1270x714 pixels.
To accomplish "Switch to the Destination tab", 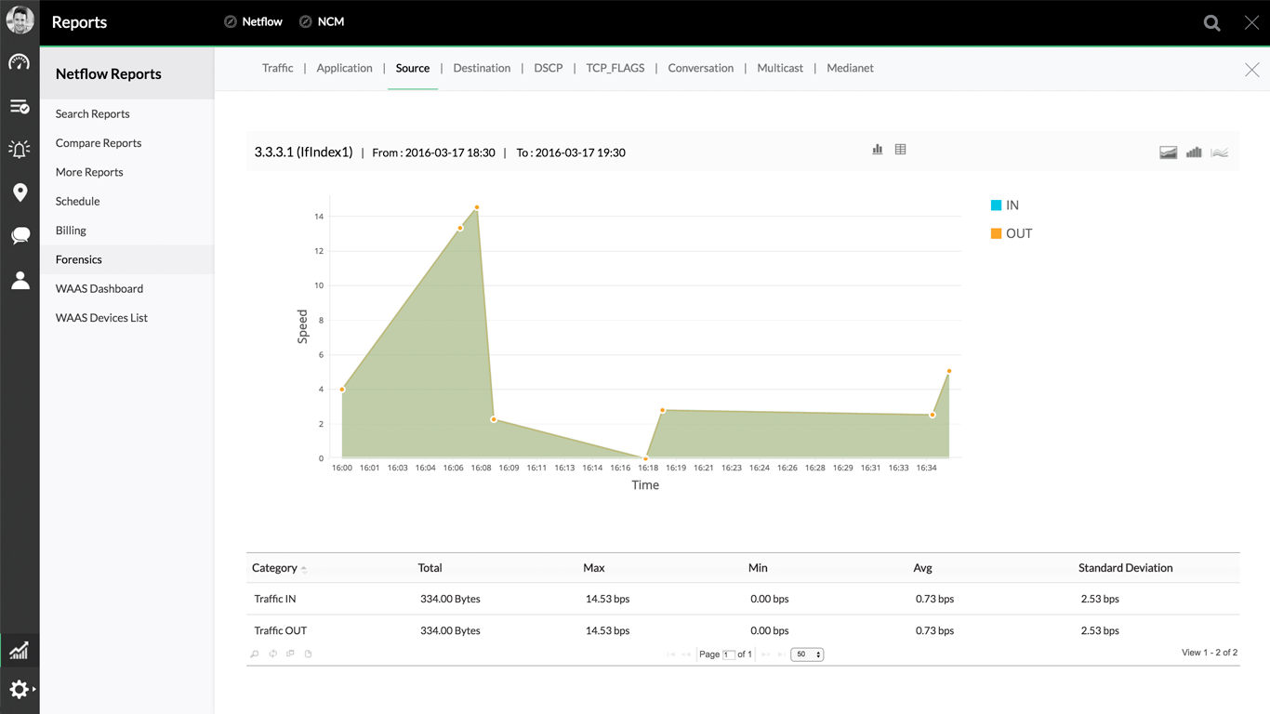I will [x=482, y=68].
